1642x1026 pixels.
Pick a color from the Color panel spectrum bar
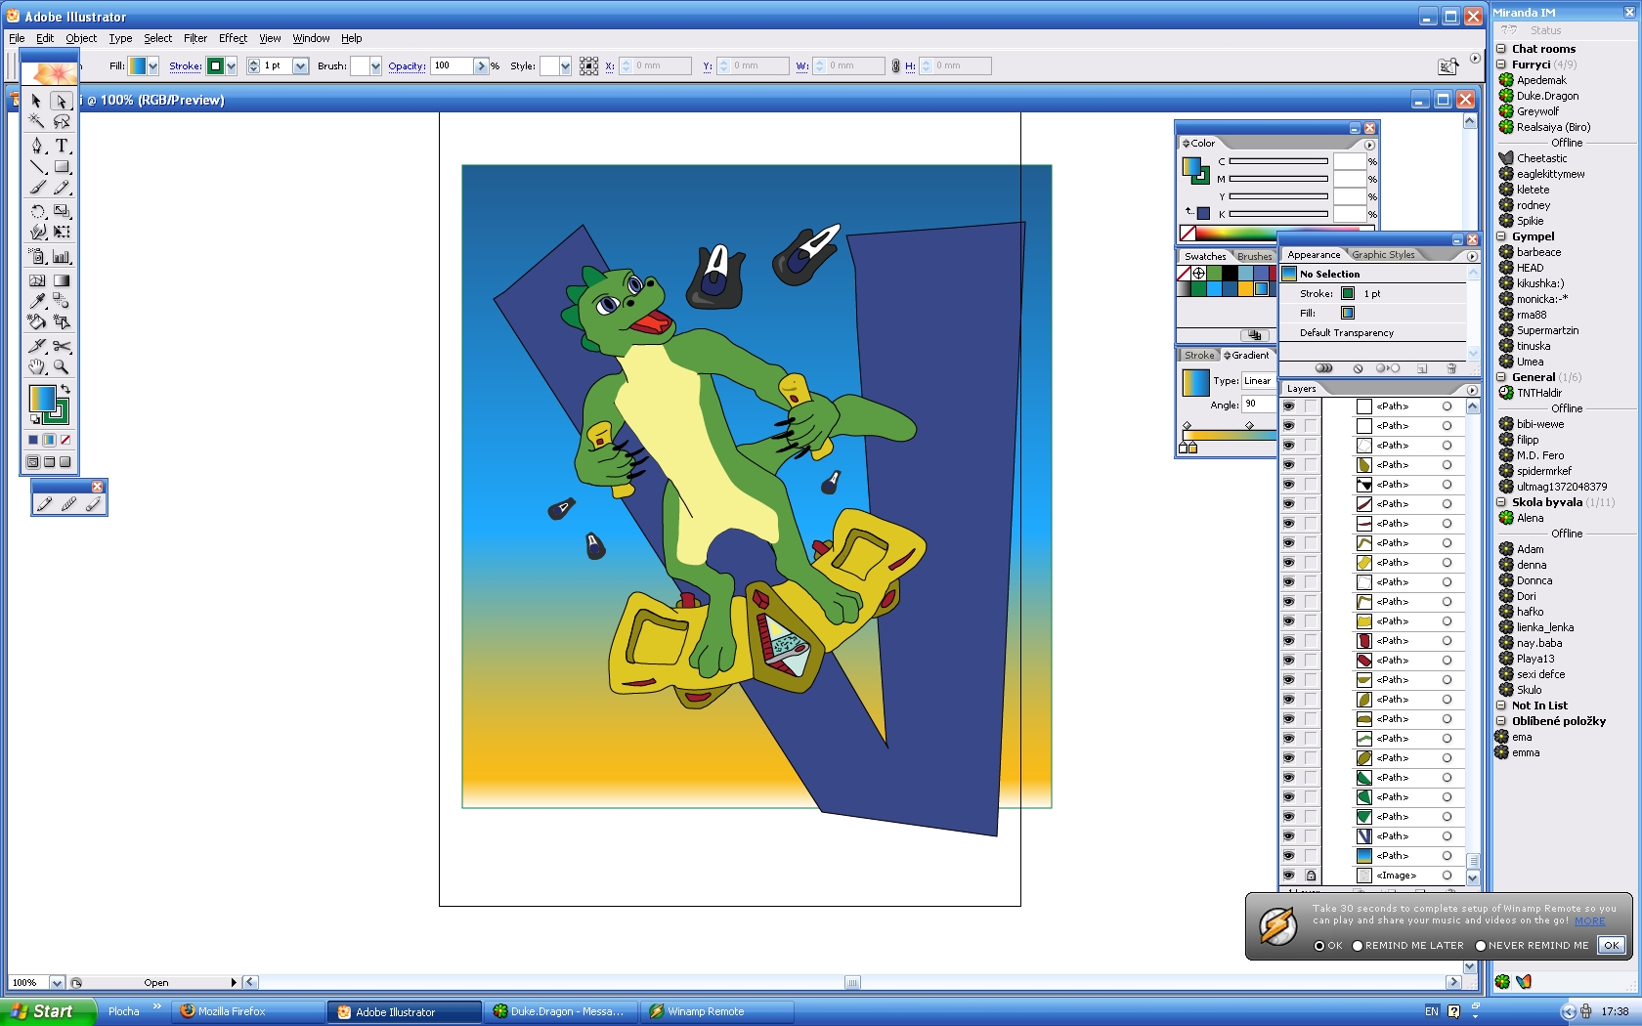click(1236, 234)
